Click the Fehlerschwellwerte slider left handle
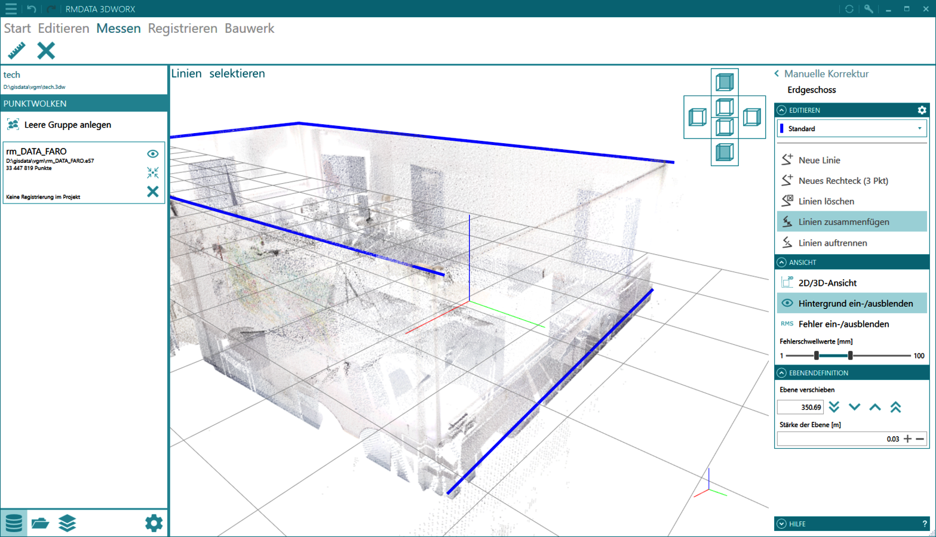This screenshot has height=537, width=936. click(817, 356)
